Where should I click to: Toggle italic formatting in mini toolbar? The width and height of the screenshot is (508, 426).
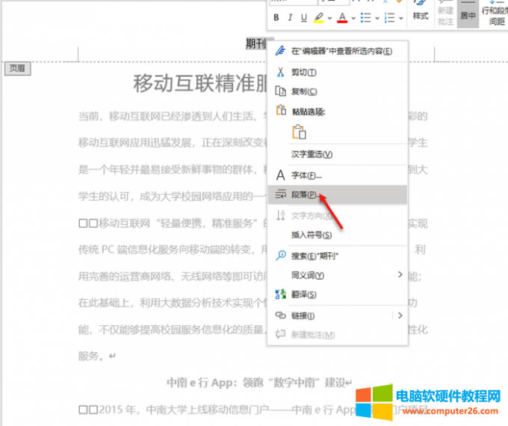coord(291,17)
